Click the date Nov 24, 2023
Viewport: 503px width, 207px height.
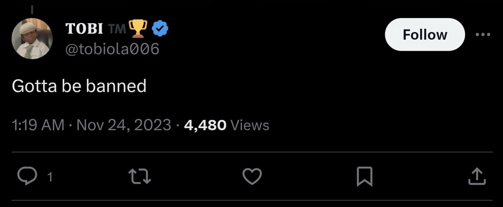point(124,125)
